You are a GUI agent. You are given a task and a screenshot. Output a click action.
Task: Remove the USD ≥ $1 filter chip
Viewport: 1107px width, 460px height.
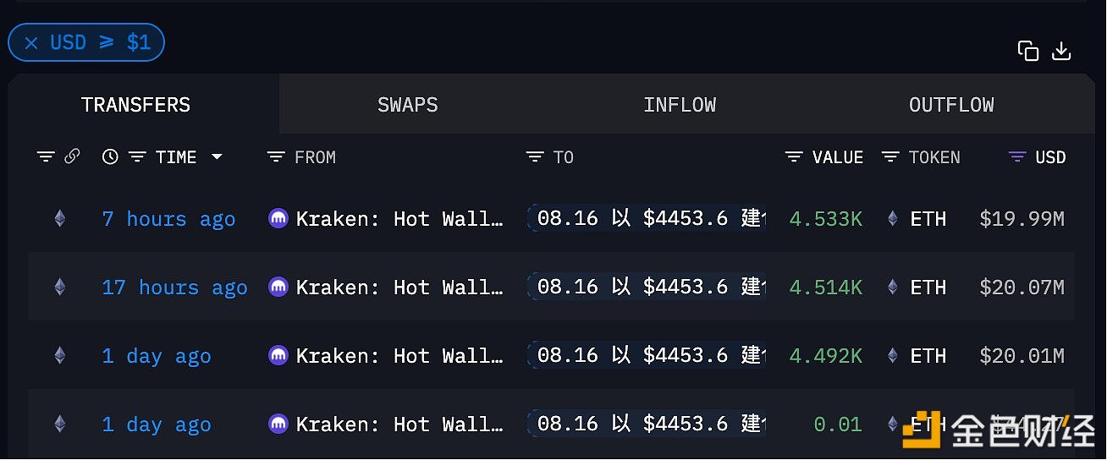(31, 43)
